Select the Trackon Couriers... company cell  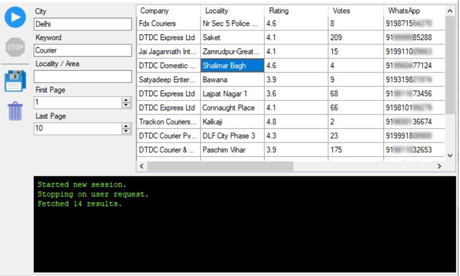169,121
